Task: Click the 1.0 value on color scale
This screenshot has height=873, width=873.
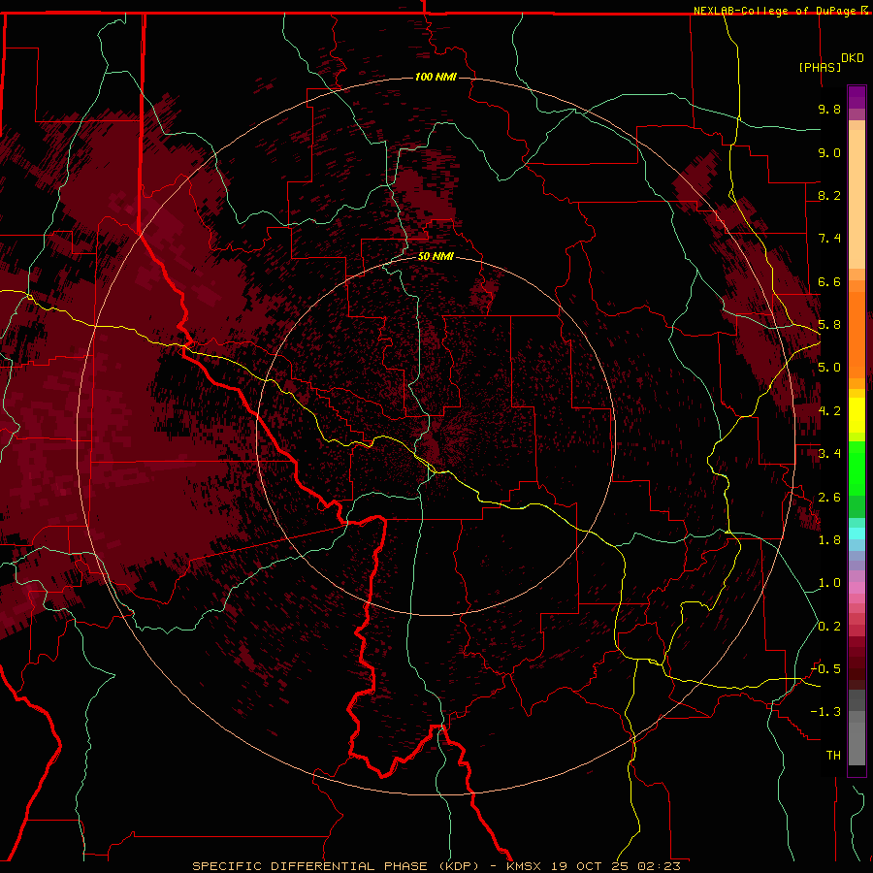Action: pos(829,583)
